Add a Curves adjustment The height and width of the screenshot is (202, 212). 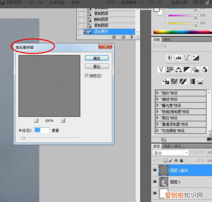tap(187, 58)
